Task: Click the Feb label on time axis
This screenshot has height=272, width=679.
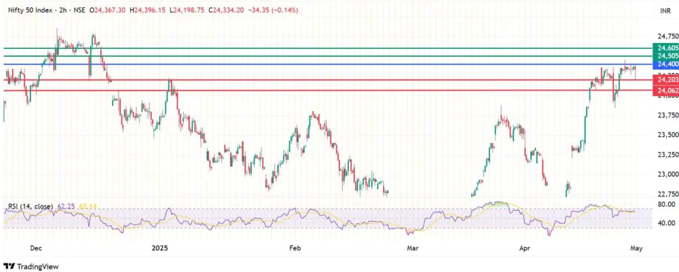Action: tap(294, 248)
